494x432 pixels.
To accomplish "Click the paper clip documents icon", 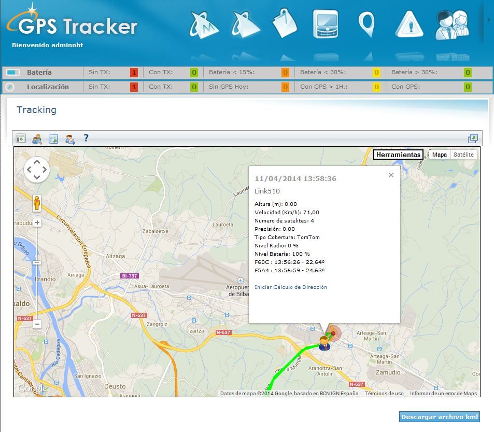I will [285, 24].
